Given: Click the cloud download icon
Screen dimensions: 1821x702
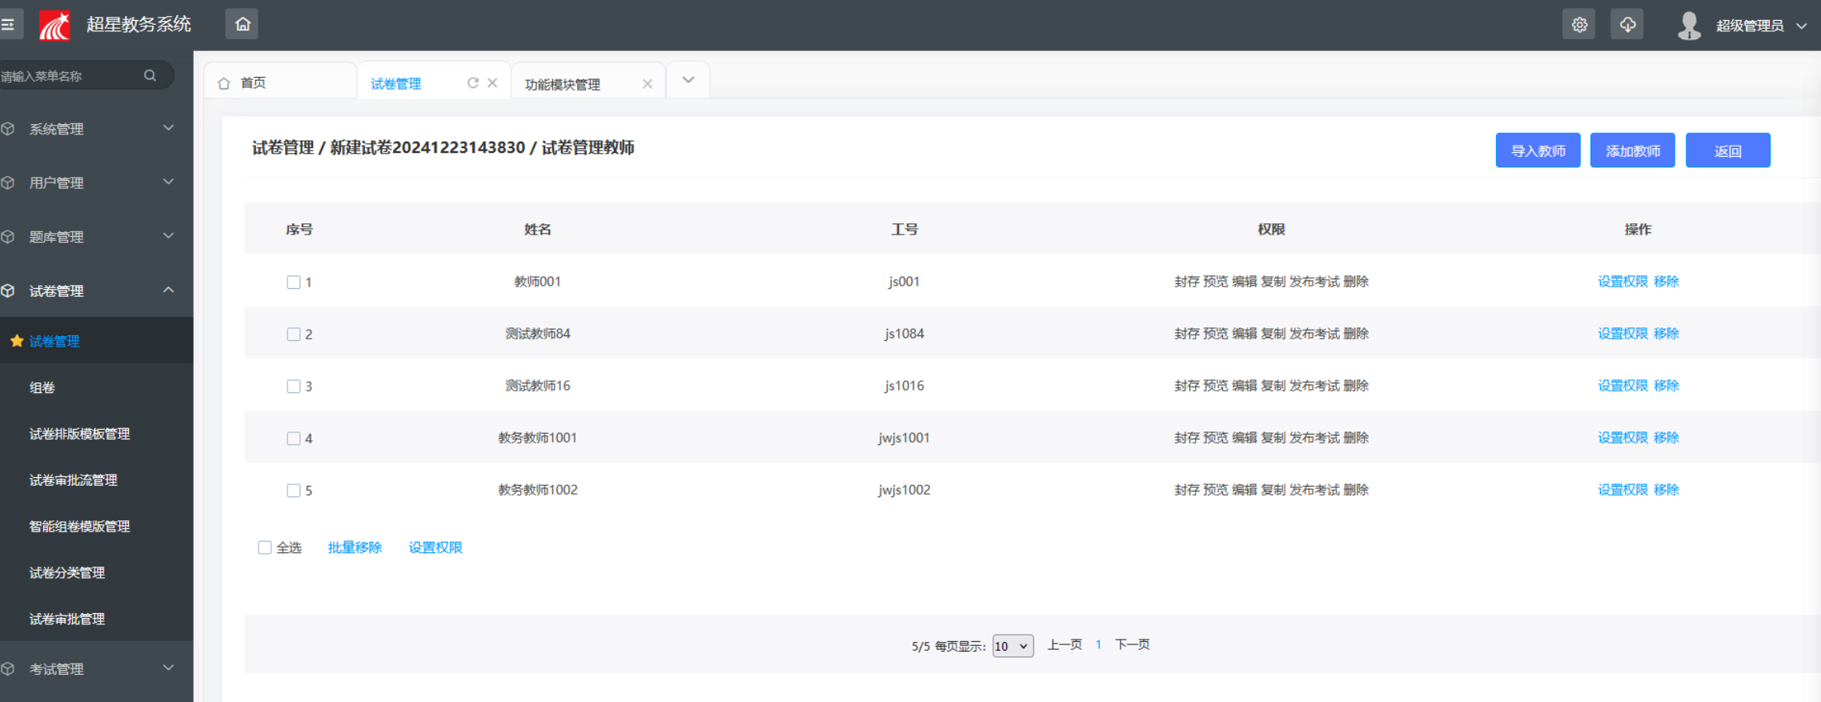Looking at the screenshot, I should click(1627, 25).
